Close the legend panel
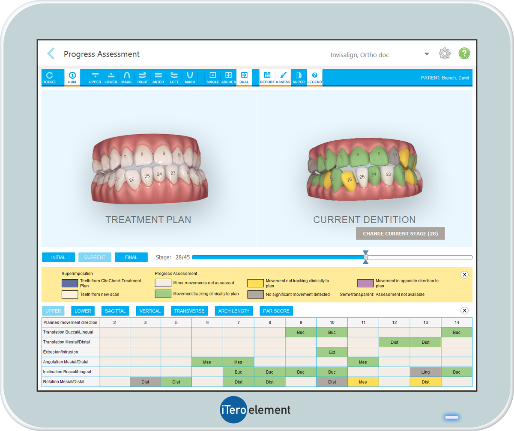Viewport: 514px width, 431px height. click(465, 275)
